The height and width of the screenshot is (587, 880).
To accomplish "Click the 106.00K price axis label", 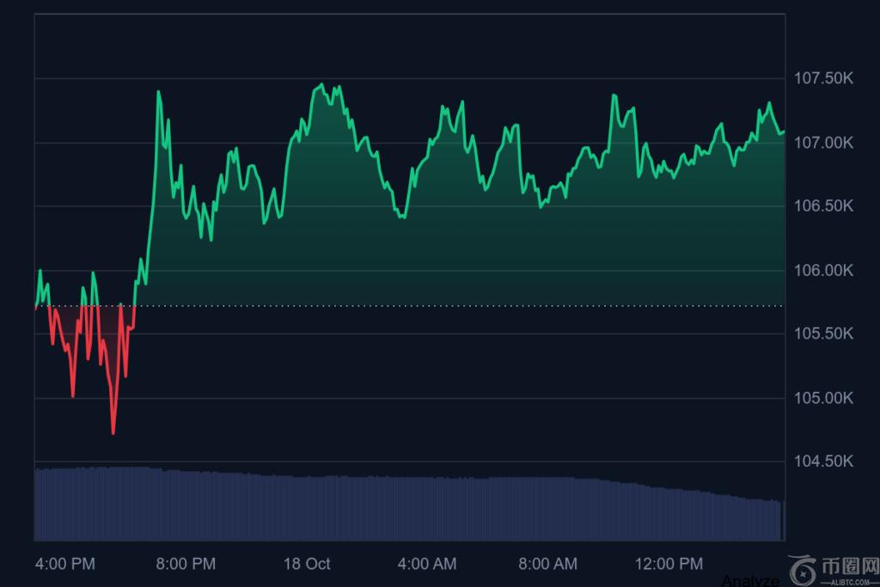I will [x=823, y=271].
